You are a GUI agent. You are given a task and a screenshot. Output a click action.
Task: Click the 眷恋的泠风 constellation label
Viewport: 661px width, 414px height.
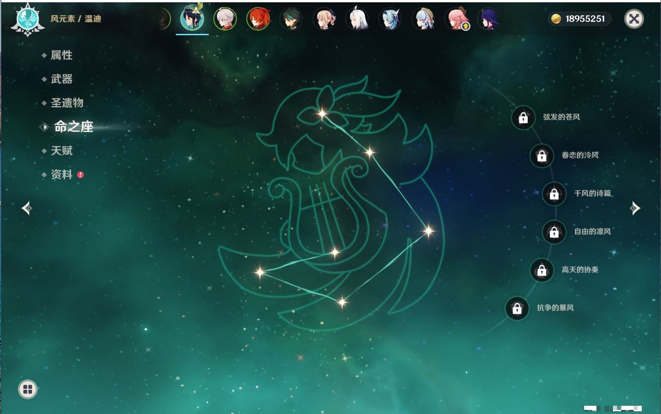pos(580,155)
